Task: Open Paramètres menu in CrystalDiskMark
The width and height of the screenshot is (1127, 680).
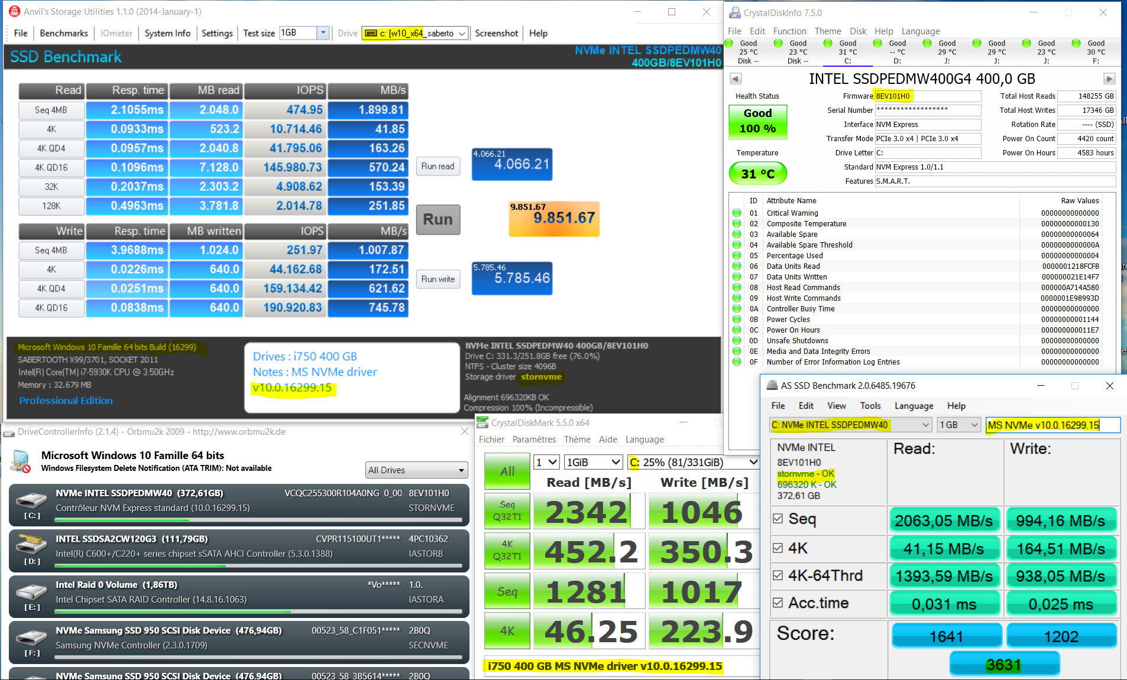Action: 534,440
